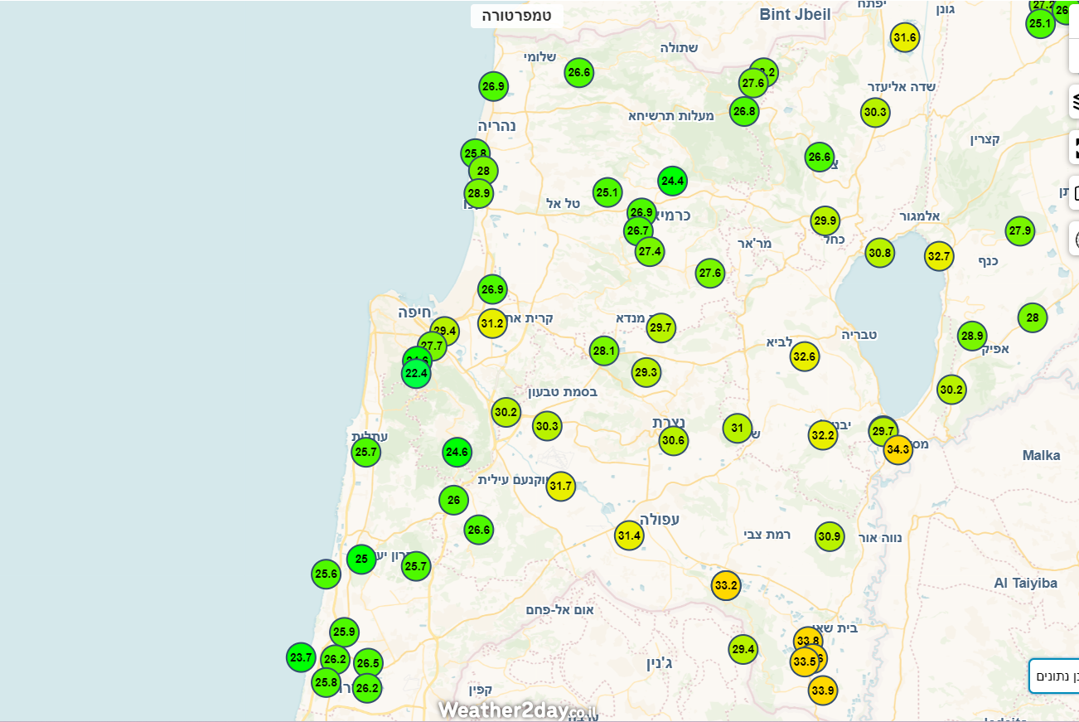Click the עפולה city label

(660, 519)
